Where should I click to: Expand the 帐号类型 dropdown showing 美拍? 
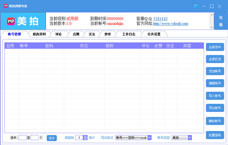(190, 137)
